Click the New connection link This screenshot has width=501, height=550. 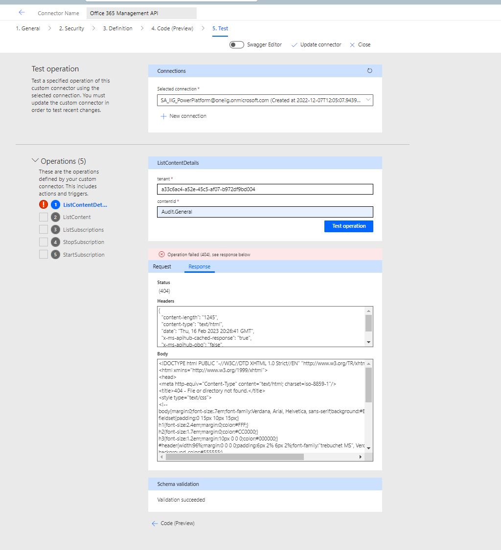[188, 116]
